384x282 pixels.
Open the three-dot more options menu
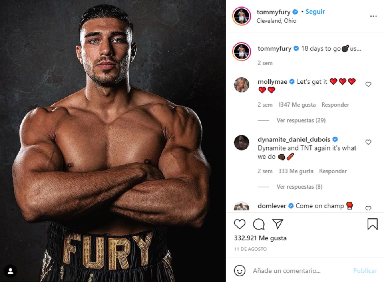pyautogui.click(x=373, y=16)
